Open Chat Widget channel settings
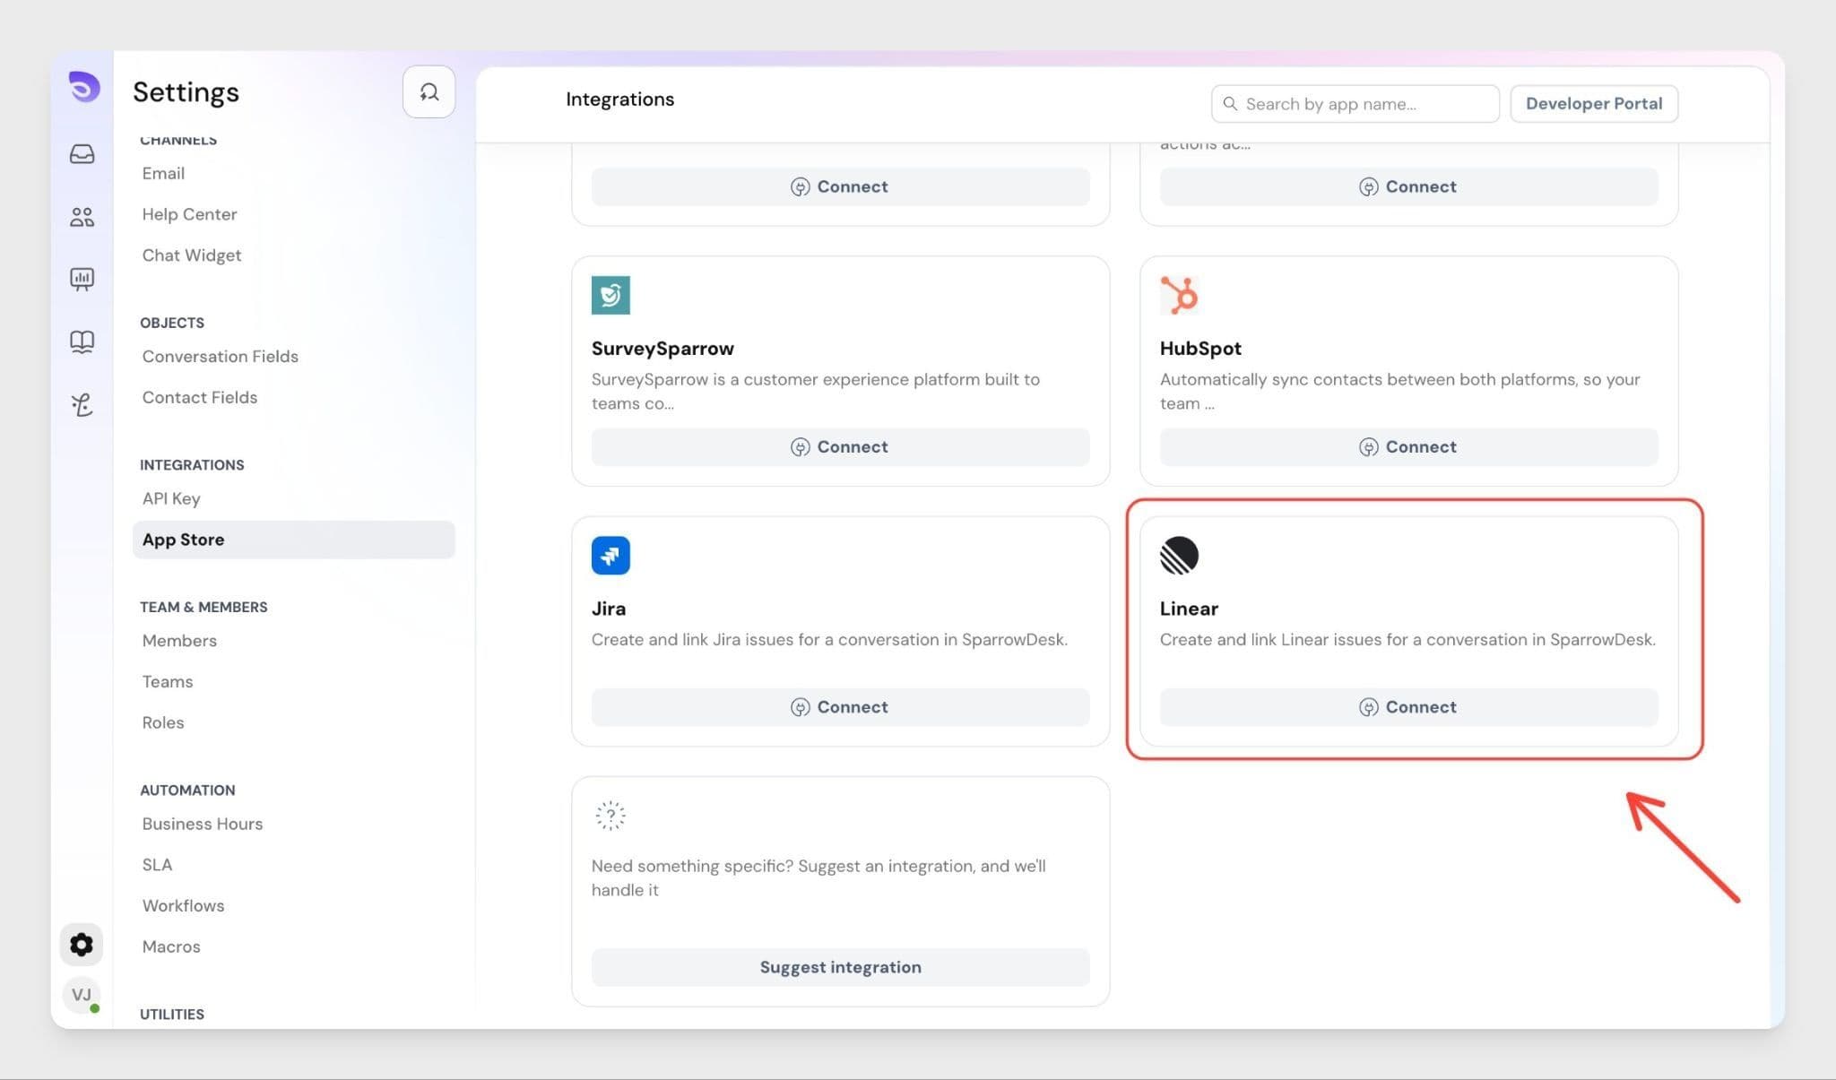The height and width of the screenshot is (1080, 1836). coord(191,255)
